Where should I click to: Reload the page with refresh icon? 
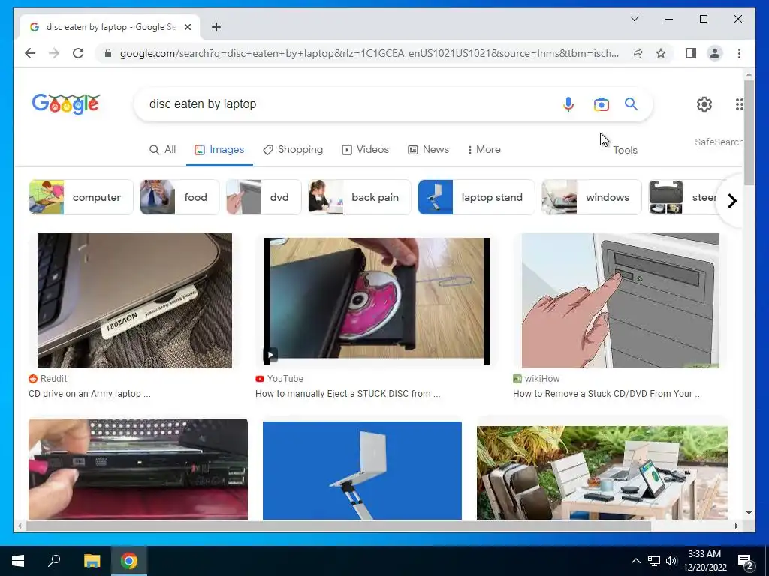(78, 53)
